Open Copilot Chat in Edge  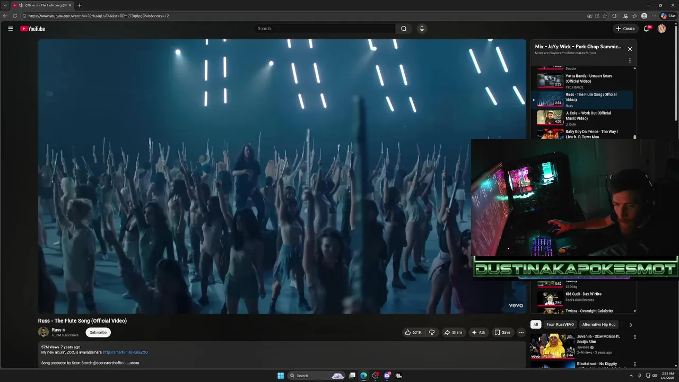click(668, 16)
